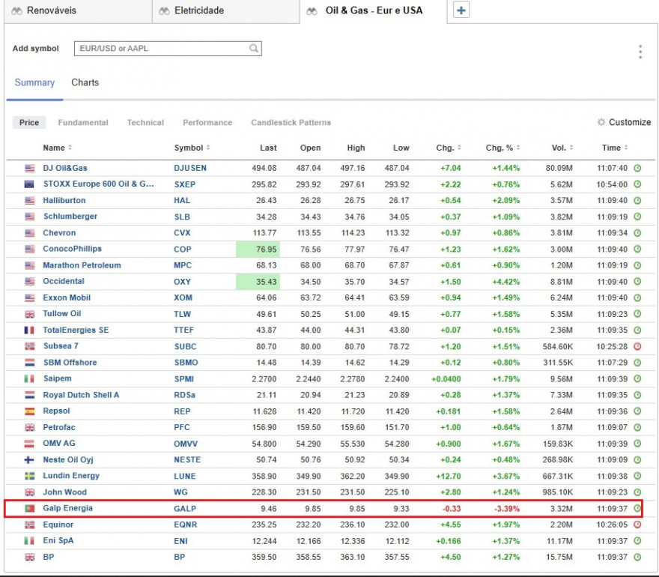659x577 pixels.
Task: Select the Fundamental data tab
Action: pyautogui.click(x=83, y=122)
